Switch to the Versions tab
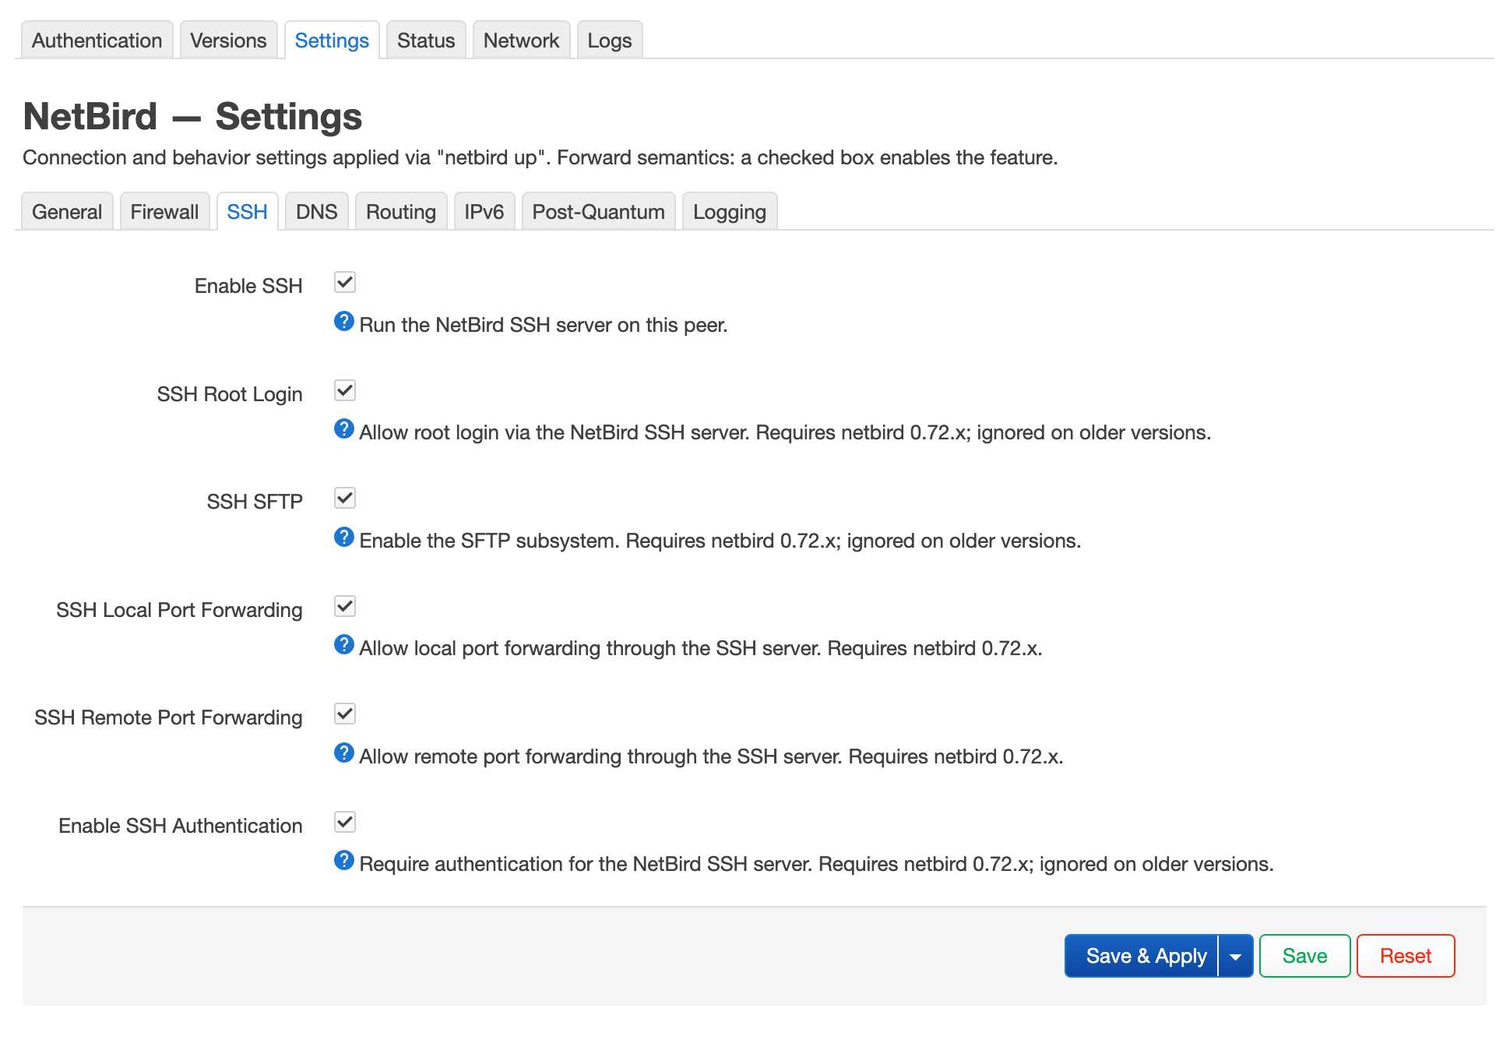 click(x=228, y=41)
